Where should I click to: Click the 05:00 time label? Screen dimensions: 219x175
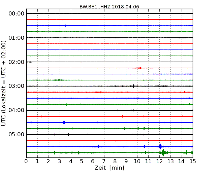point(17,134)
